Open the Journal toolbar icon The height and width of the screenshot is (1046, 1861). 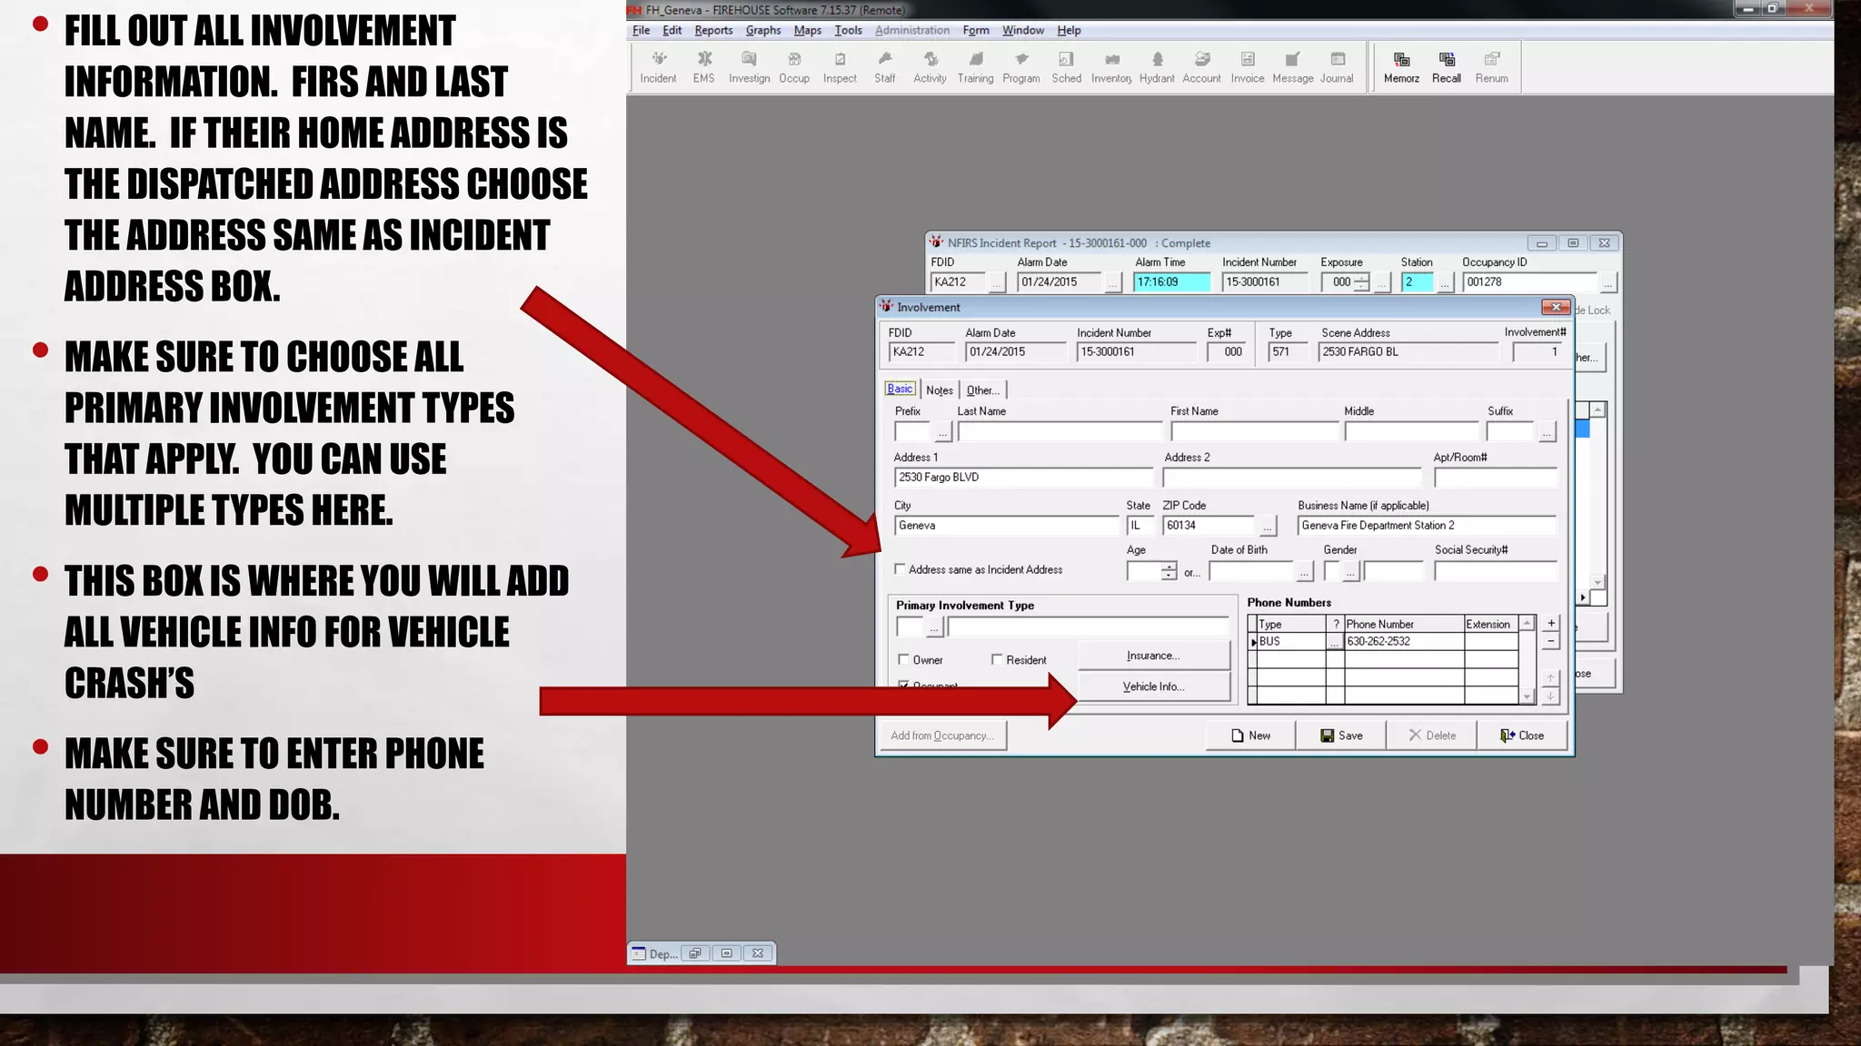pyautogui.click(x=1337, y=67)
